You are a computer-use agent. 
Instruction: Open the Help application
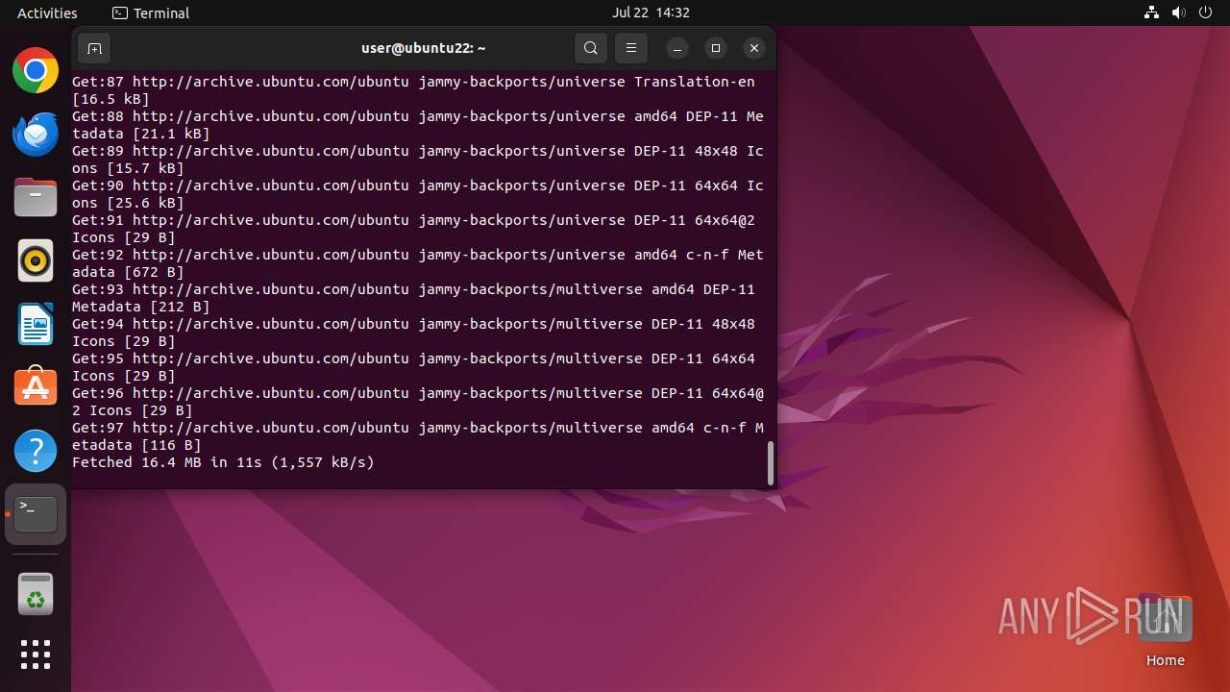pos(36,451)
